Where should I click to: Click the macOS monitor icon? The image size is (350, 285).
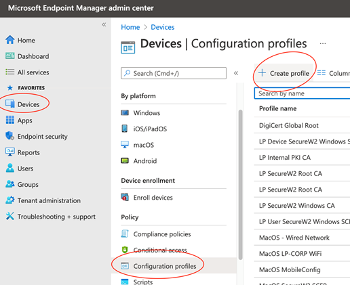(125, 145)
